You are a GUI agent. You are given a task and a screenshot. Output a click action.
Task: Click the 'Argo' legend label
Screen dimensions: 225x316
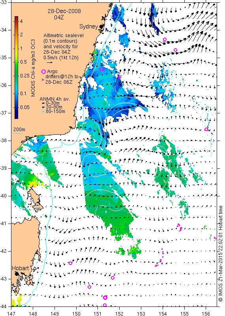(x=52, y=71)
